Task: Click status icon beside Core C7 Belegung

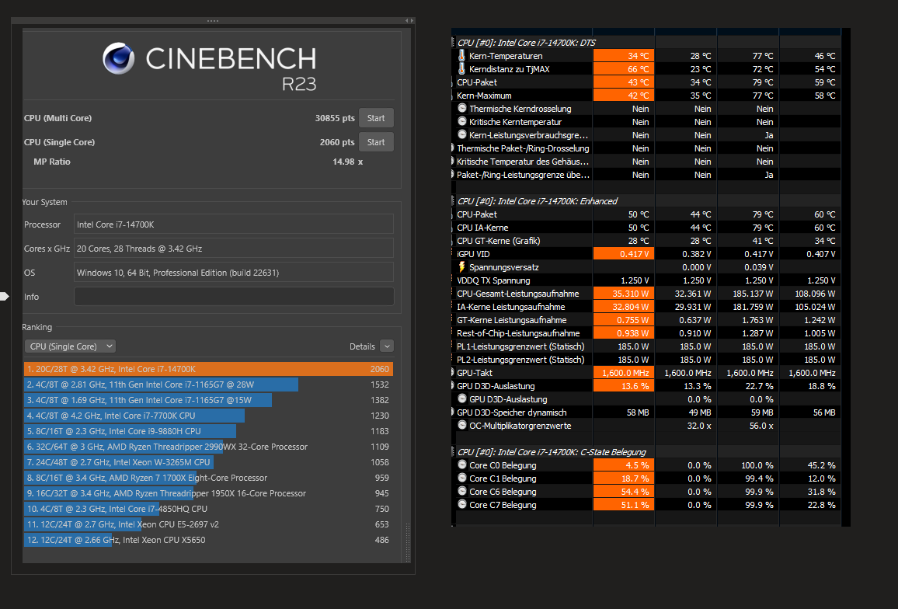Action: pyautogui.click(x=461, y=504)
